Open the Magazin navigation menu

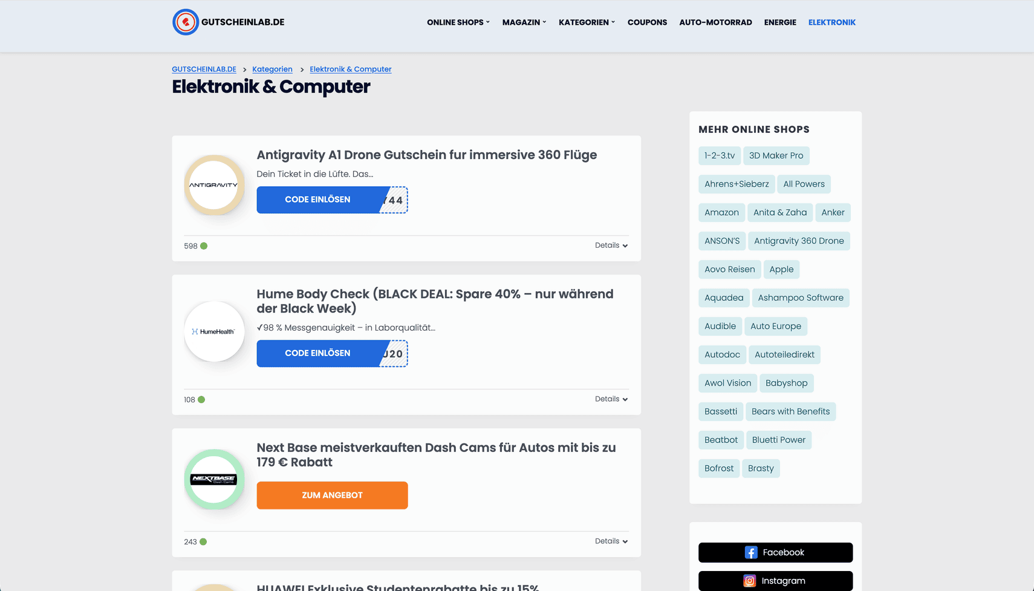[x=524, y=22]
